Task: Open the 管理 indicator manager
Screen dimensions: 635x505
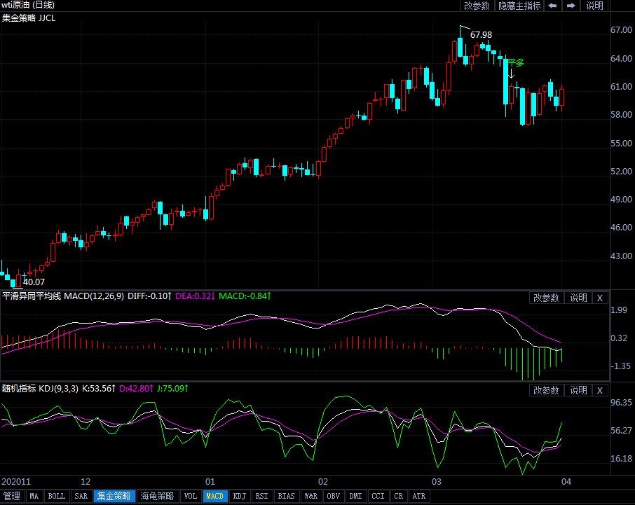Action: click(12, 497)
